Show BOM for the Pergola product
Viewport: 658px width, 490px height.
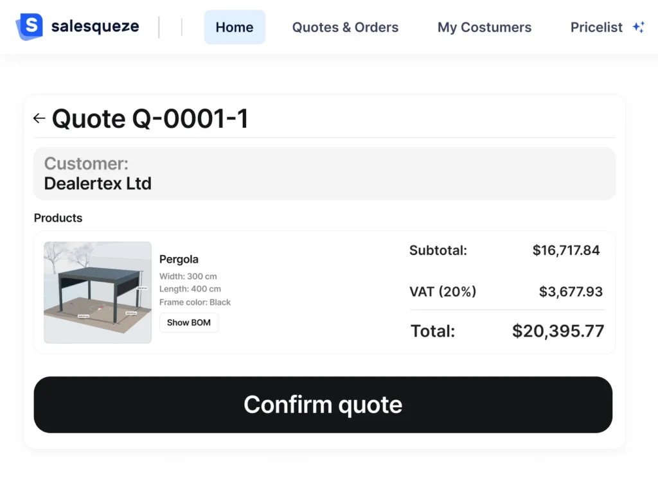189,322
